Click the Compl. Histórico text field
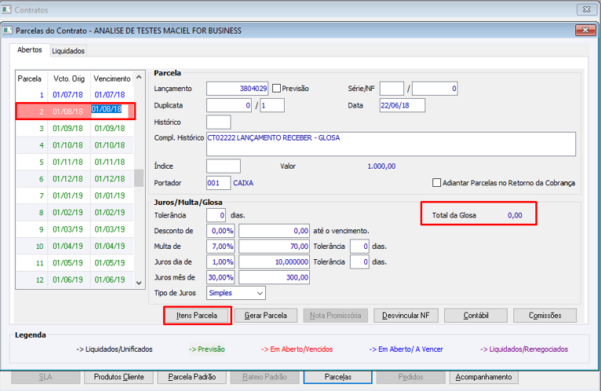The image size is (601, 391). point(391,144)
